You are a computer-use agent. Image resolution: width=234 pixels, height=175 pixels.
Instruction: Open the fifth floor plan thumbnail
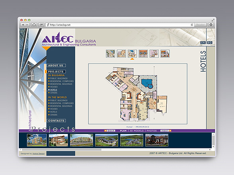pyautogui.click(x=154, y=54)
